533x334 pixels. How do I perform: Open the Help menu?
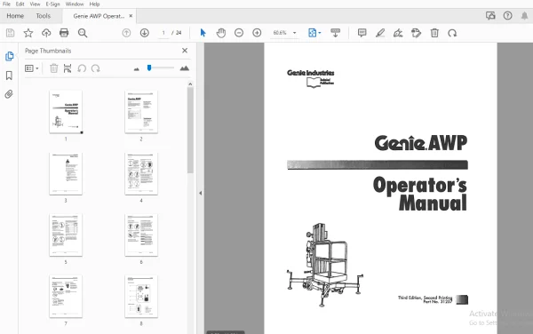click(x=94, y=4)
